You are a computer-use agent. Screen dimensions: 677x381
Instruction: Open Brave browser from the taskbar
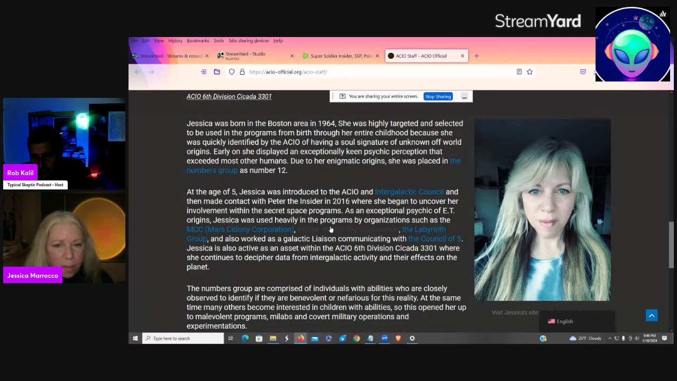[398, 338]
